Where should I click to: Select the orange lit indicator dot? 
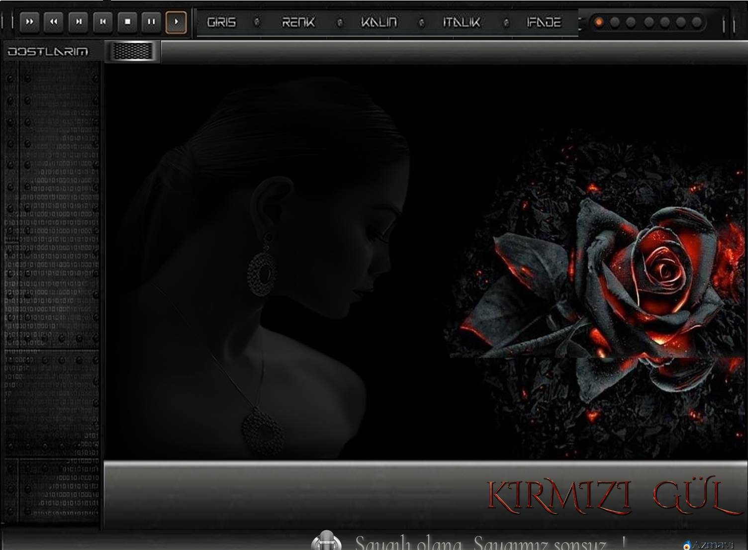pos(599,22)
